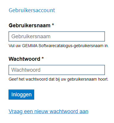Image resolution: width=114 pixels, height=123 pixels.
Task: Focus the Gebruikersnaam input field
Action: click(x=57, y=36)
